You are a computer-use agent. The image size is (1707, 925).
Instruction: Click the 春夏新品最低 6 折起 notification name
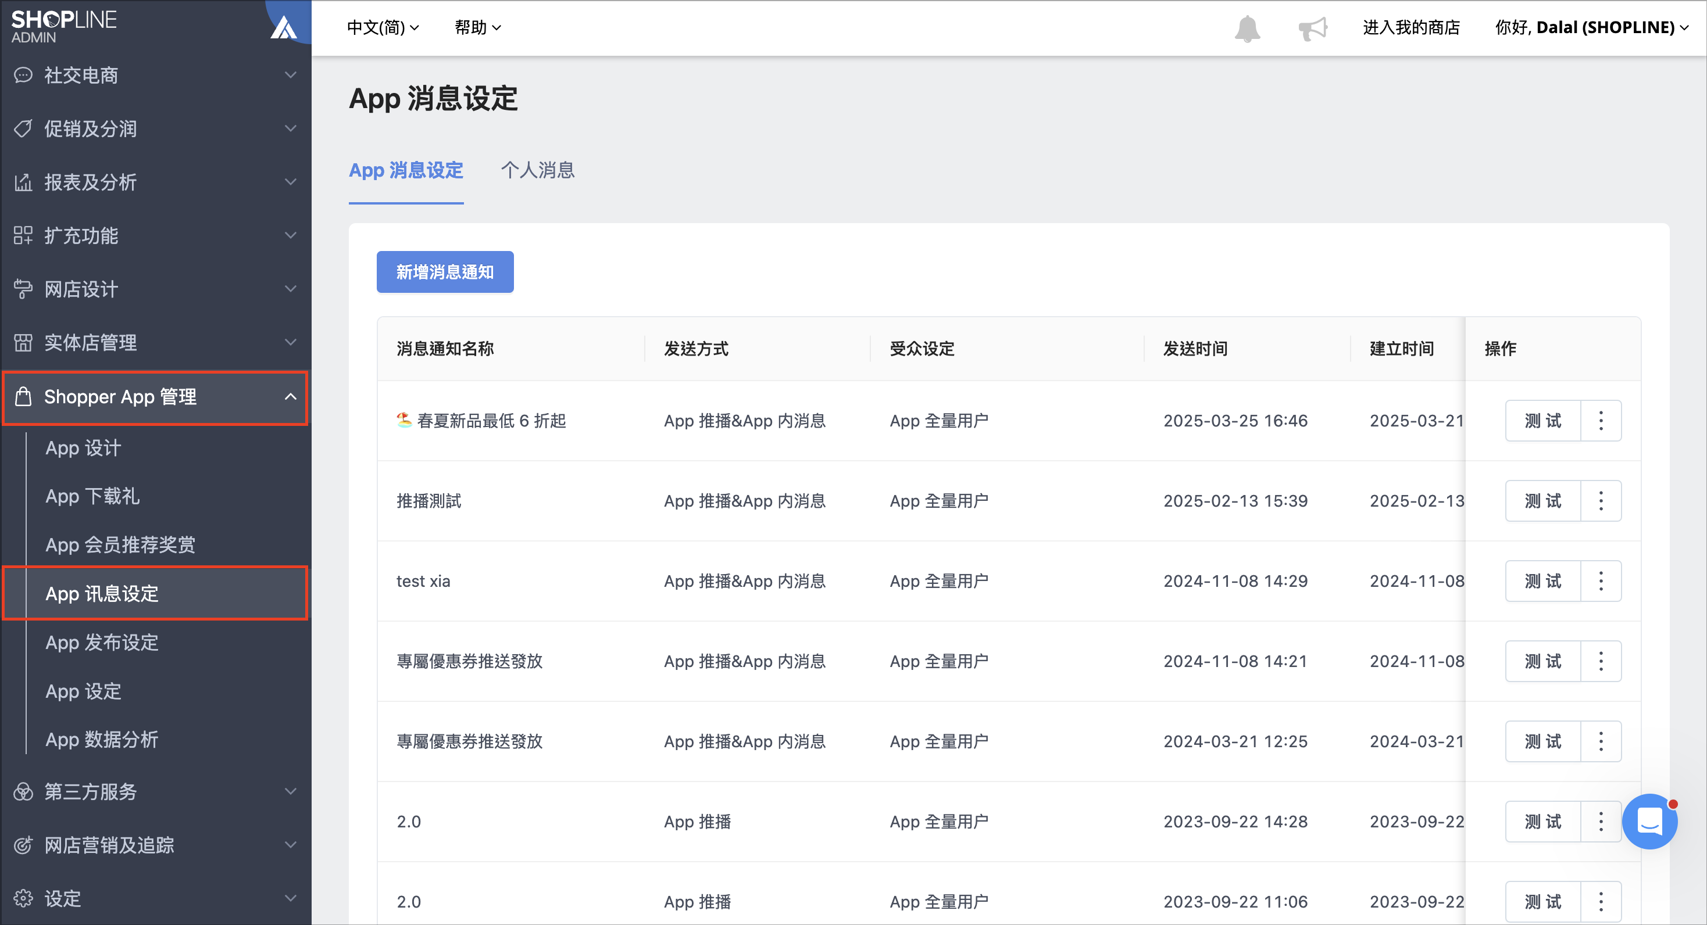(481, 421)
